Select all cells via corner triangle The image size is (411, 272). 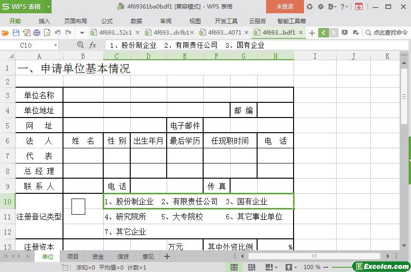click(x=11, y=56)
